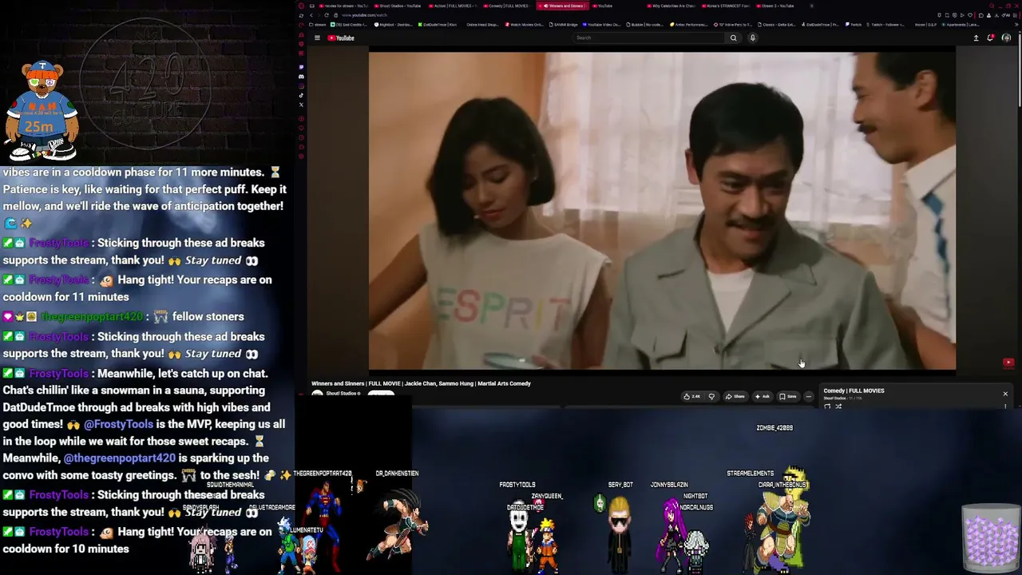Viewport: 1022px width, 575px height.
Task: Switch to 'movies for stream' tab
Action: click(x=343, y=6)
